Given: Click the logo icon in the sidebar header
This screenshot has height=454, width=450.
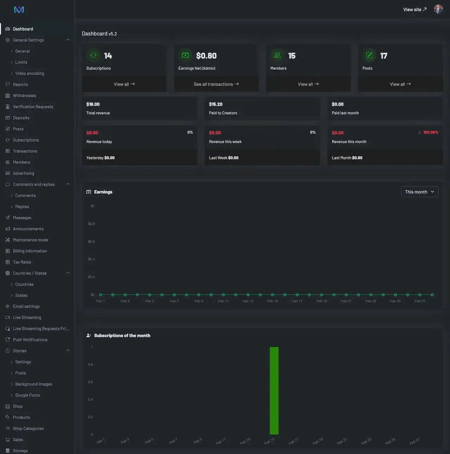Looking at the screenshot, I should [x=19, y=10].
